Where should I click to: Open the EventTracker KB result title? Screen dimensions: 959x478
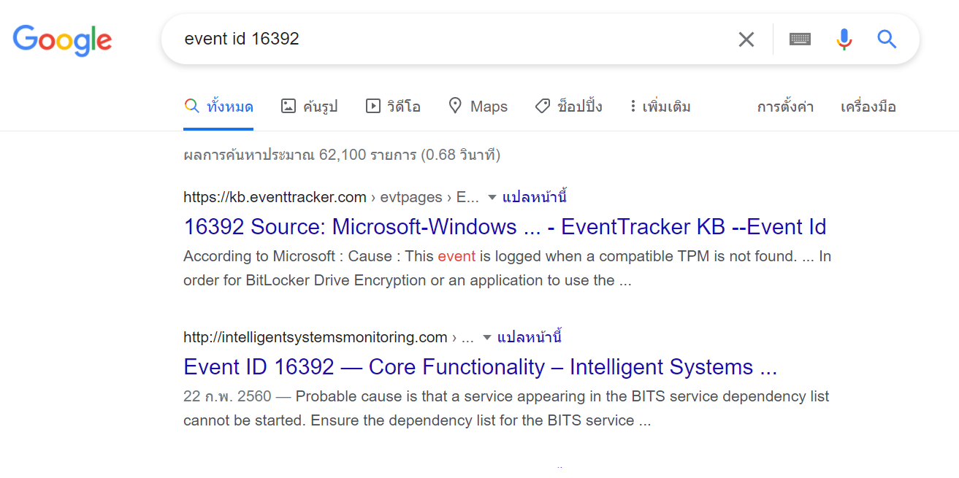[x=505, y=227]
